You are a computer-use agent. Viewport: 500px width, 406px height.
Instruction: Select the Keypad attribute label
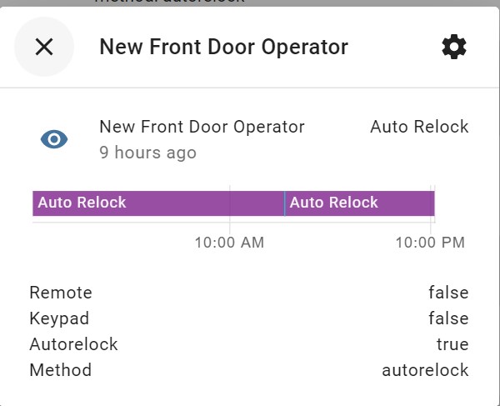pos(59,318)
